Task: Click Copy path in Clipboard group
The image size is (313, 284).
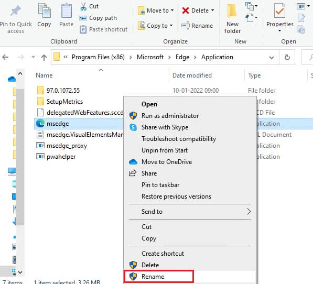Action: (98, 18)
